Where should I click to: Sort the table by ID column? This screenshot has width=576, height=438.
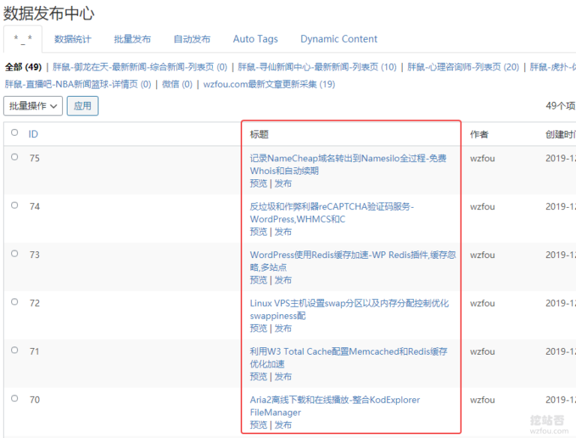coord(33,134)
